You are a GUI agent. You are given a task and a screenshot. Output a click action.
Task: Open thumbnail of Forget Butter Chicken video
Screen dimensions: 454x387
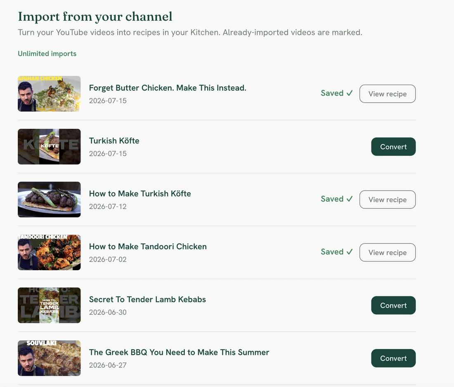(x=49, y=94)
